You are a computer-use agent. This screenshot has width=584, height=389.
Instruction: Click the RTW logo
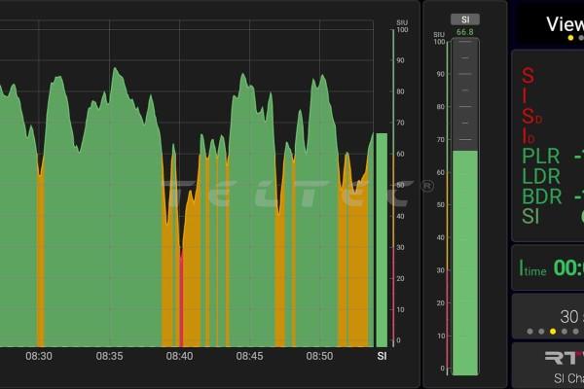coord(565,359)
